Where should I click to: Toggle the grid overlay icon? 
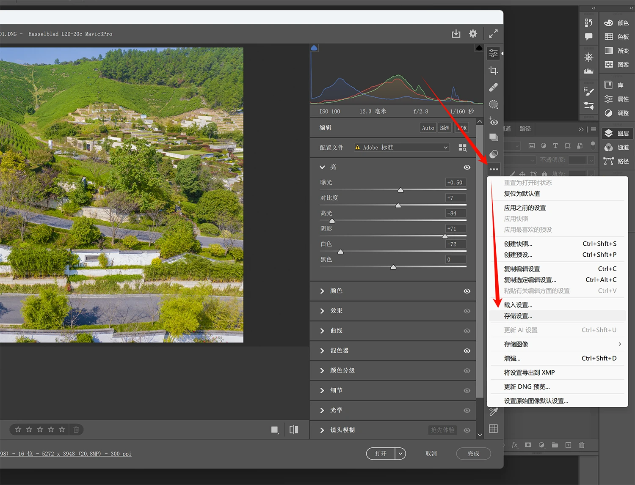[x=493, y=429]
